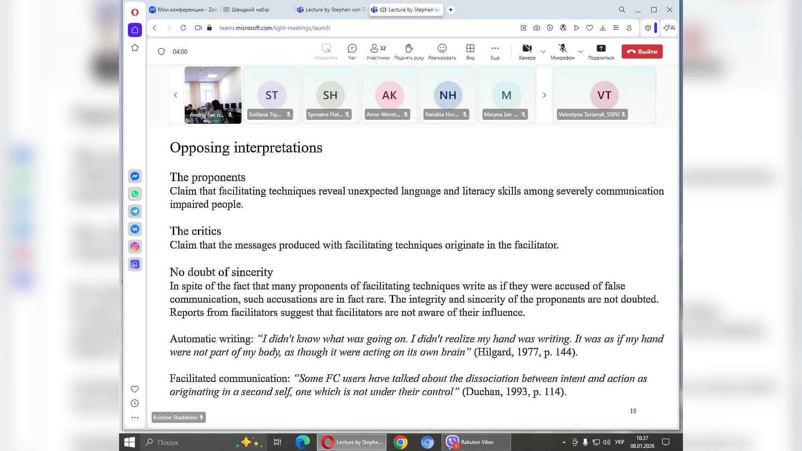Open the View (Вид) layout options
This screenshot has width=802, height=451.
(470, 51)
